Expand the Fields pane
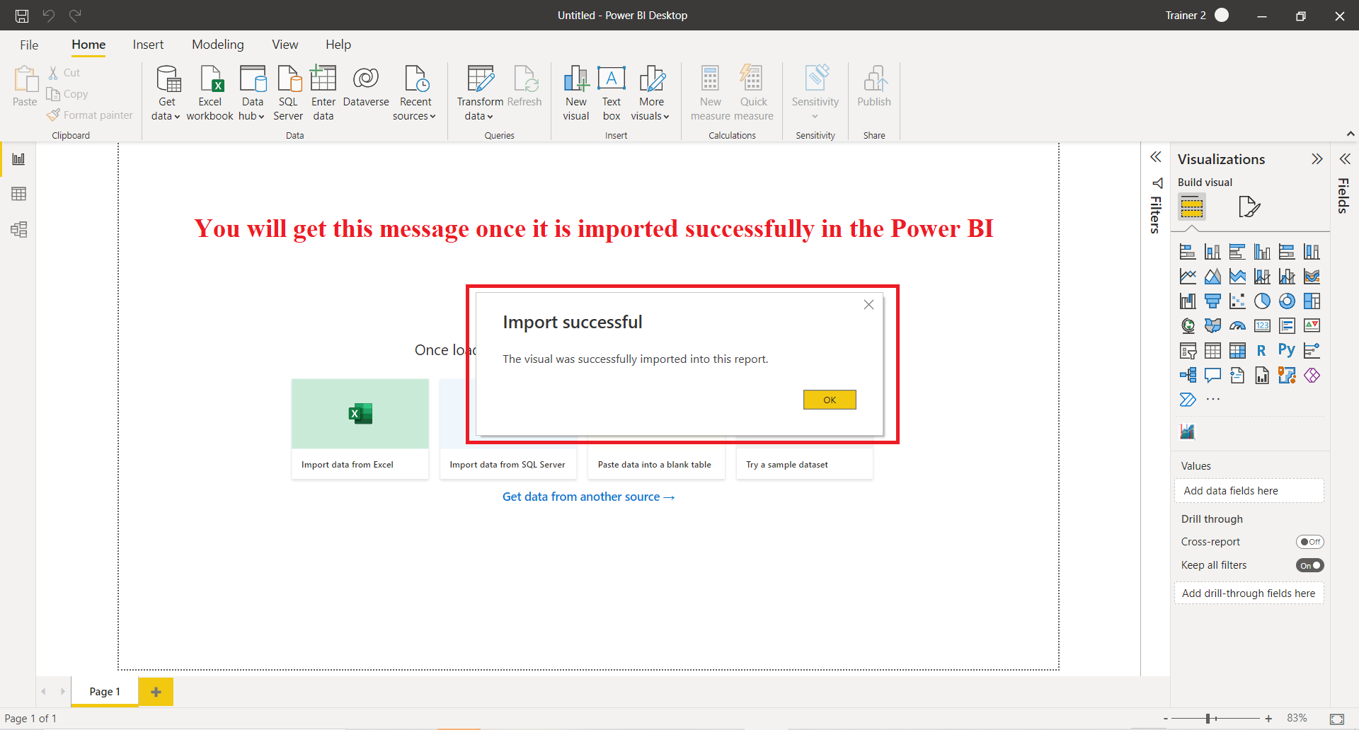The image size is (1359, 730). pos(1345,159)
